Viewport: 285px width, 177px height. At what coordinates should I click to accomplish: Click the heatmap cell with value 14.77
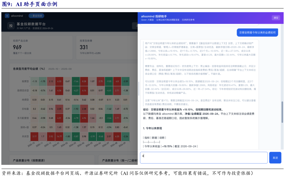pyautogui.click(x=59, y=136)
